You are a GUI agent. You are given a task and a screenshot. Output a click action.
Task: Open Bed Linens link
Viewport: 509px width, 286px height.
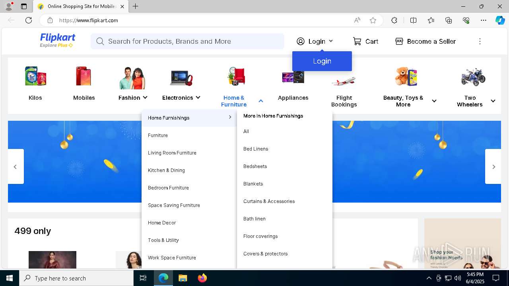pos(256,149)
